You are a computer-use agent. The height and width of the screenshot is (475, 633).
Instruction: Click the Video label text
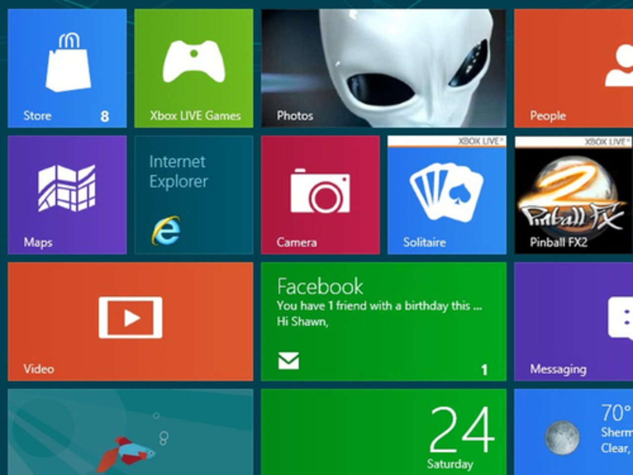point(39,369)
